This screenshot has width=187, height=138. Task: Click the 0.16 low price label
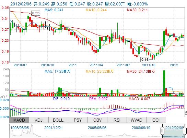point(145,59)
